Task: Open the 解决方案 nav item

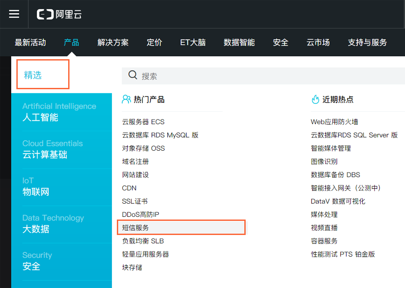Action: [113, 42]
